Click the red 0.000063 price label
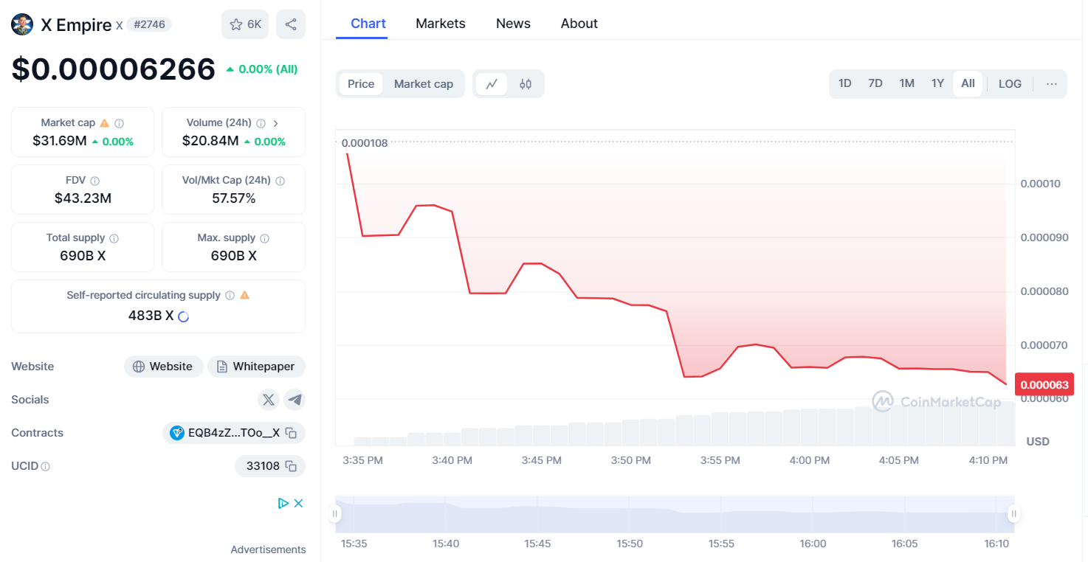Screen dimensions: 1088x562 point(1044,384)
